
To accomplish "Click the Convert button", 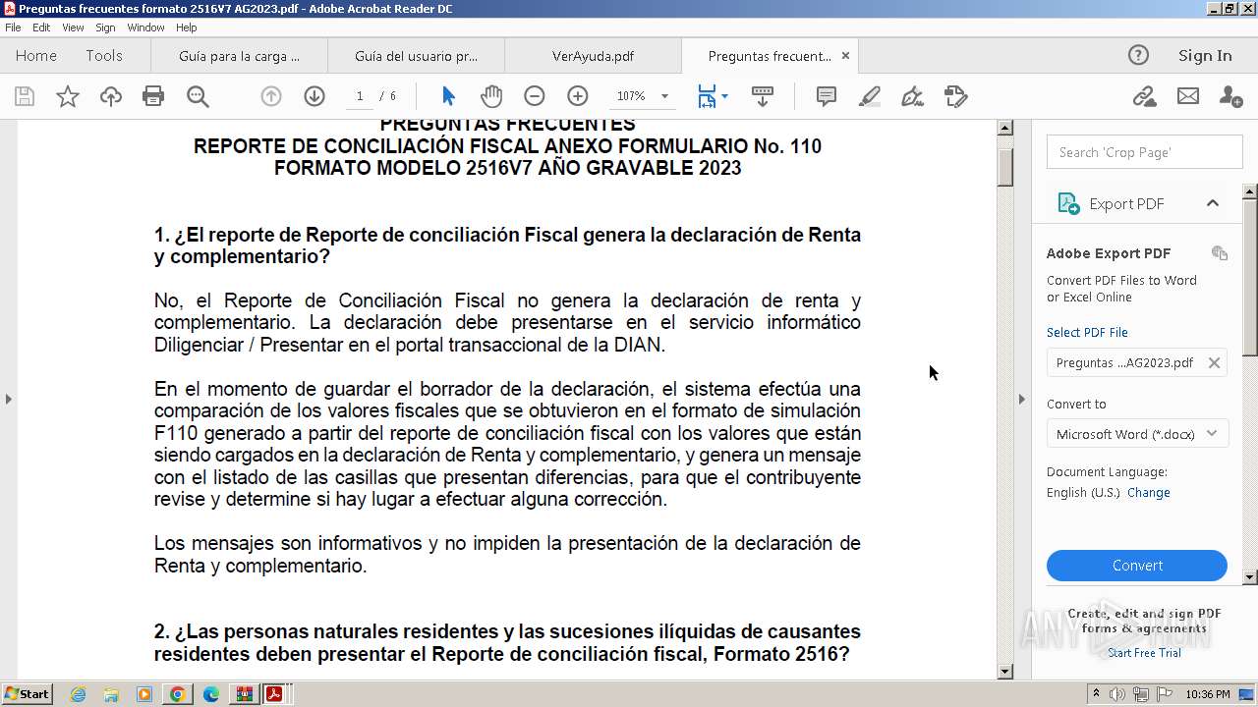I will pos(1137,566).
